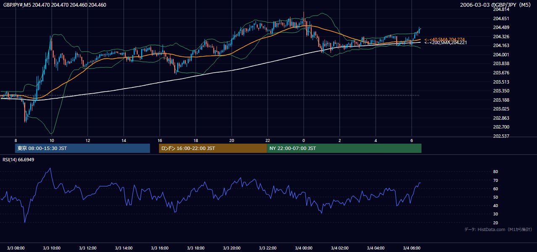
Task: Select the 東京 08:00-15:30 JST session bar
Action: [82, 148]
